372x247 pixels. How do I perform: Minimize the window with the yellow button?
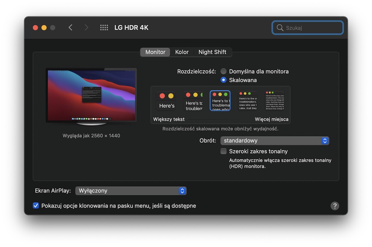click(44, 28)
